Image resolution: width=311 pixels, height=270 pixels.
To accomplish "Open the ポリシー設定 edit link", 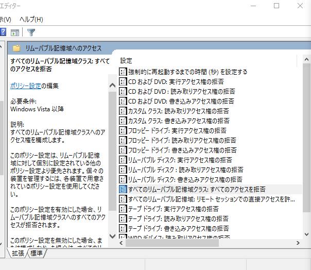I will (25, 86).
